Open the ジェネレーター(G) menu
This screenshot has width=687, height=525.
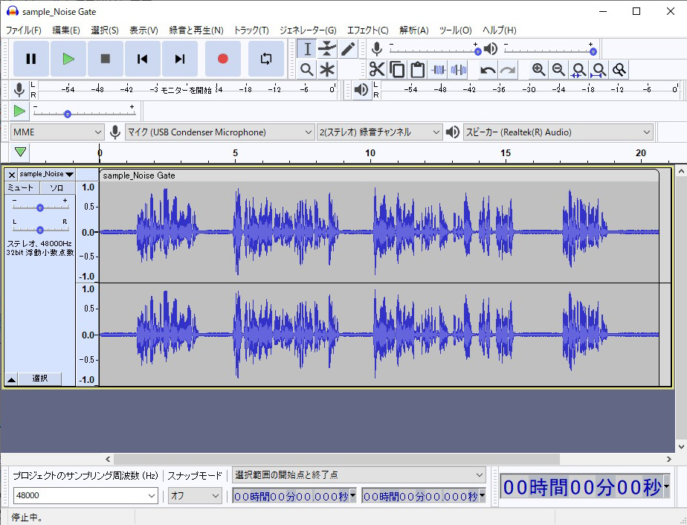pos(307,30)
